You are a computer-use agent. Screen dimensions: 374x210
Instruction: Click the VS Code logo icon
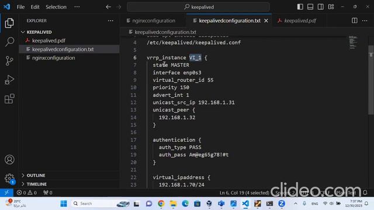click(x=6, y=6)
